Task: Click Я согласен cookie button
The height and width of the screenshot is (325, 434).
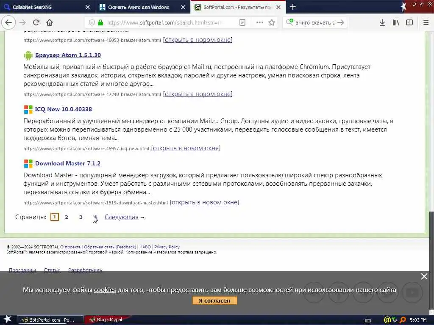Action: coord(214,300)
